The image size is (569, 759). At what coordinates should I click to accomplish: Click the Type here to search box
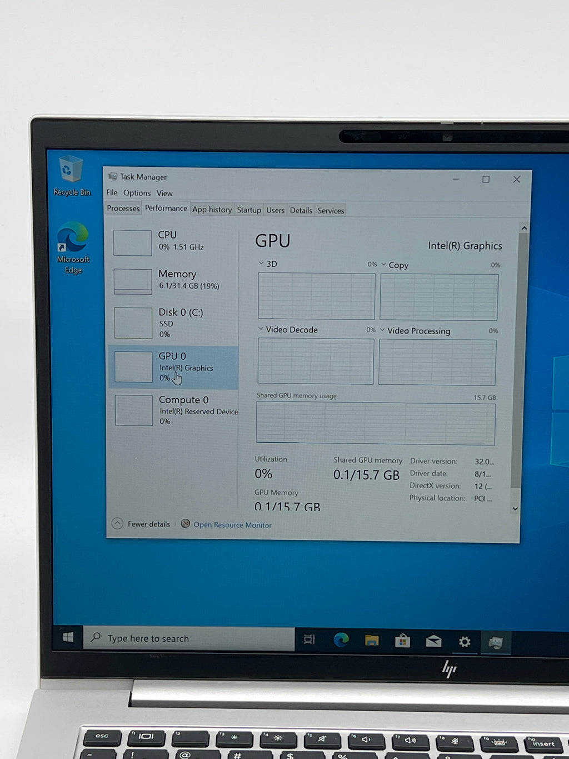click(189, 638)
